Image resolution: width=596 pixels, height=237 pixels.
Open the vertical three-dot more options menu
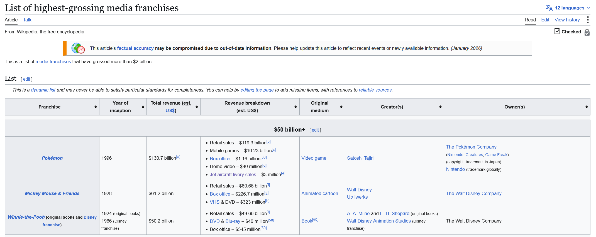click(588, 20)
